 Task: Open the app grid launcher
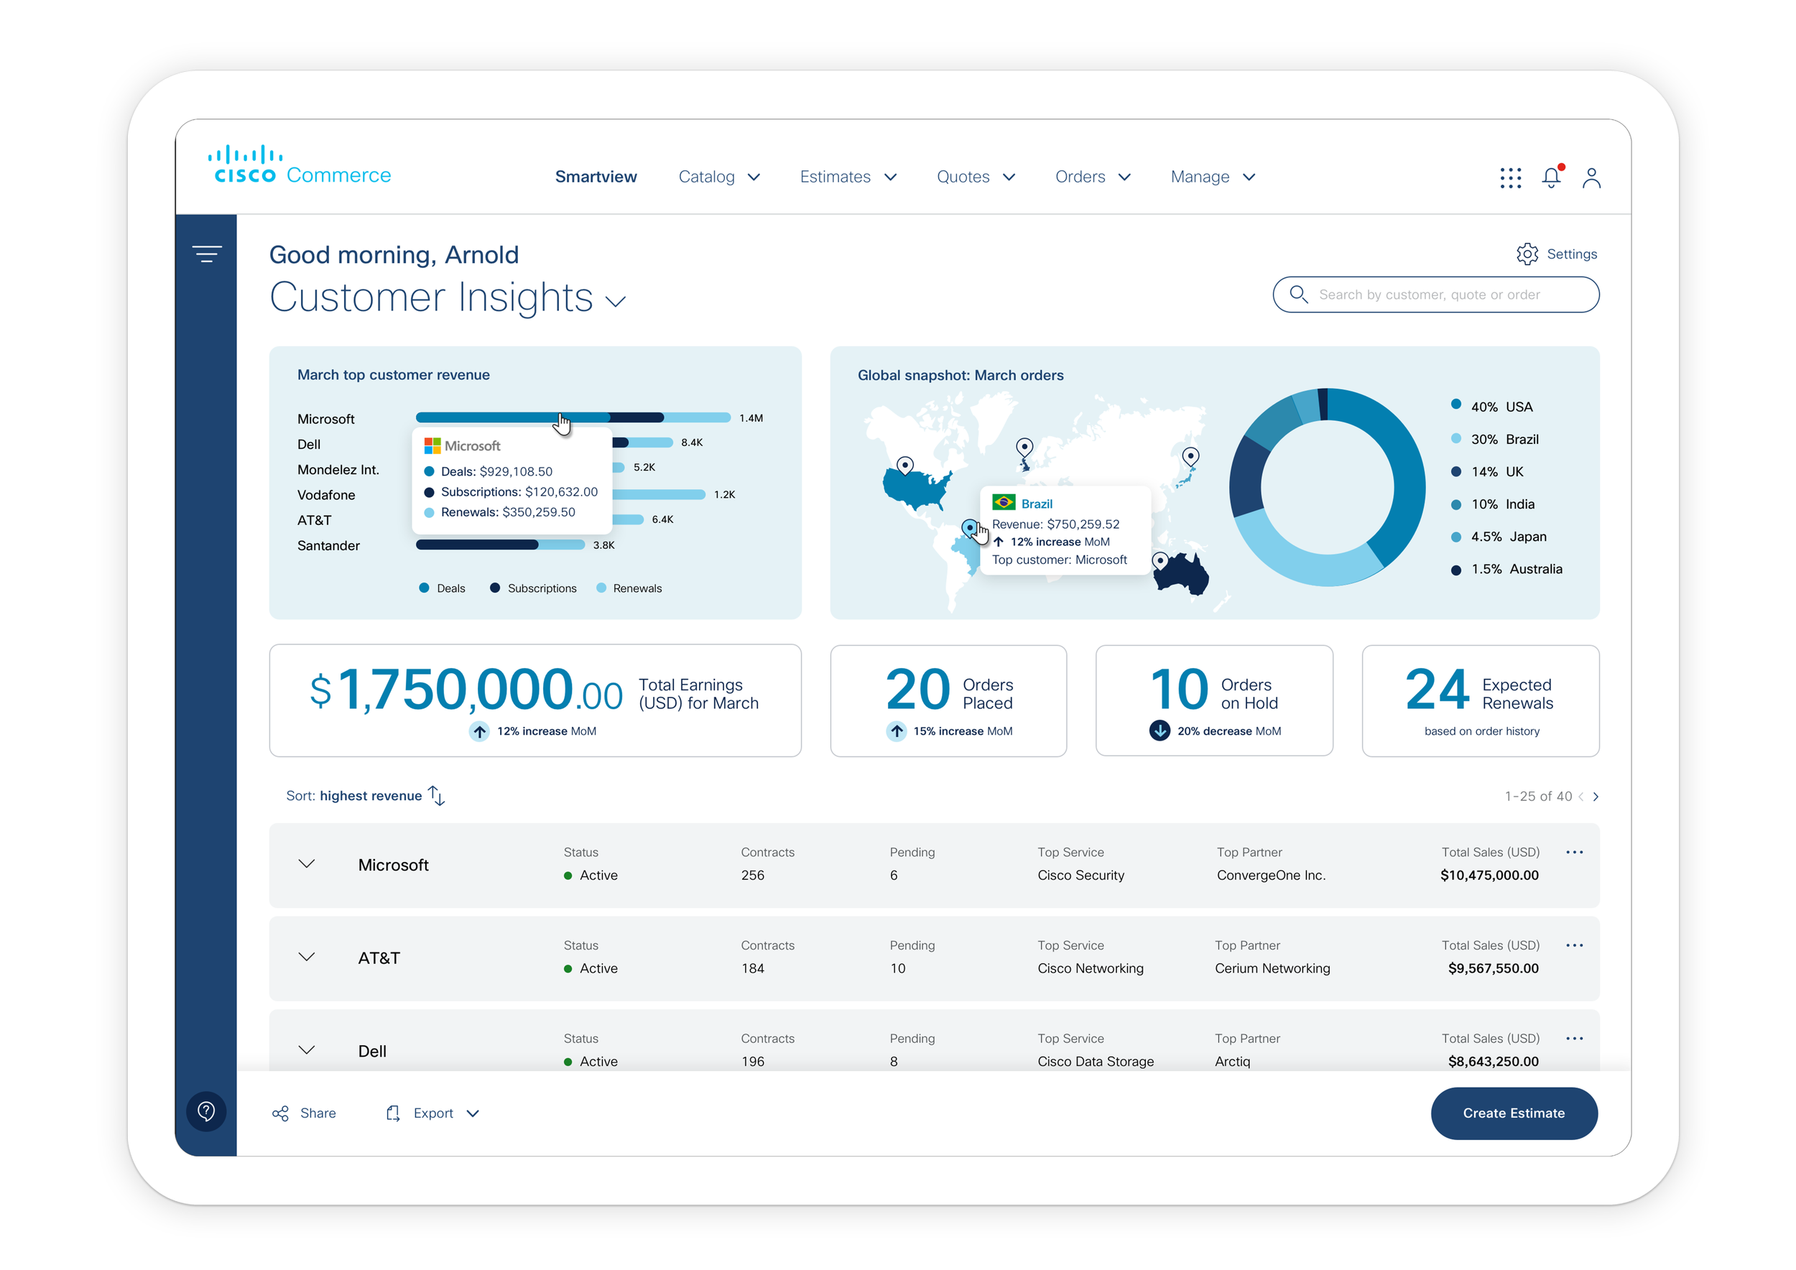coord(1511,177)
